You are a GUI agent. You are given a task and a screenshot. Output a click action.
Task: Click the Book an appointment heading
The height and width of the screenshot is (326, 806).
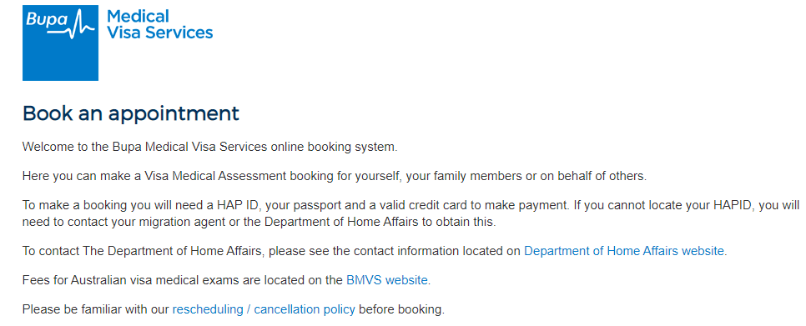[x=131, y=113]
